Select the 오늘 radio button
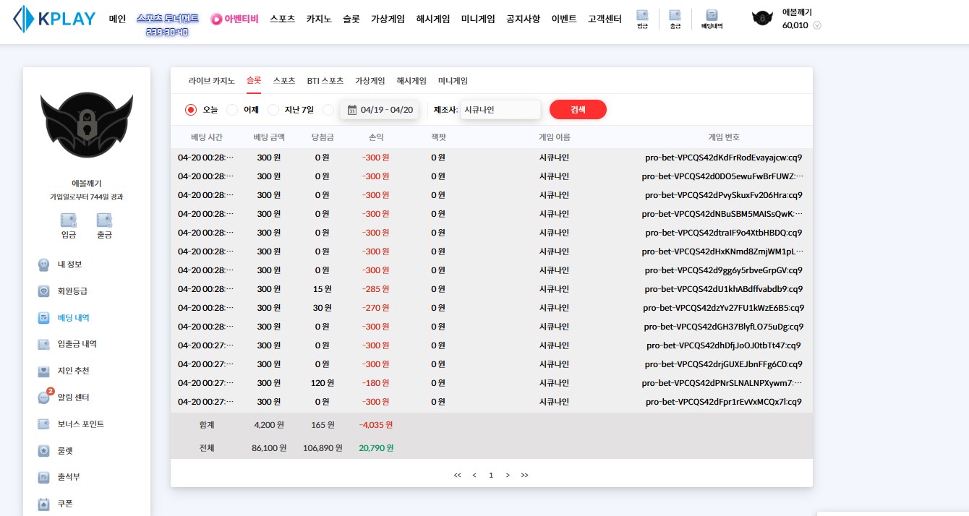The width and height of the screenshot is (969, 516). (191, 110)
